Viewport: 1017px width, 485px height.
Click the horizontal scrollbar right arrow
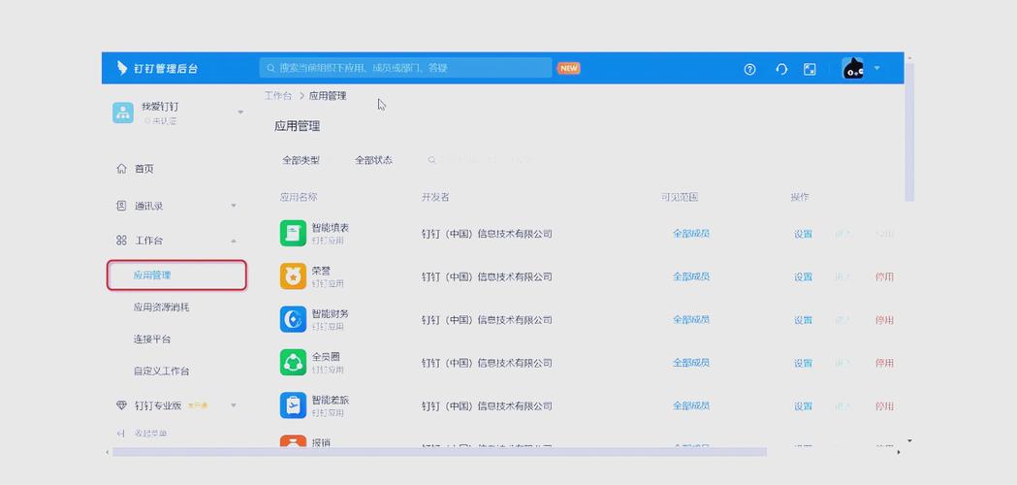[x=899, y=452]
